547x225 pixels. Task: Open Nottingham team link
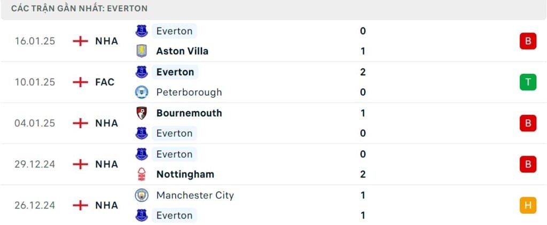click(x=185, y=174)
